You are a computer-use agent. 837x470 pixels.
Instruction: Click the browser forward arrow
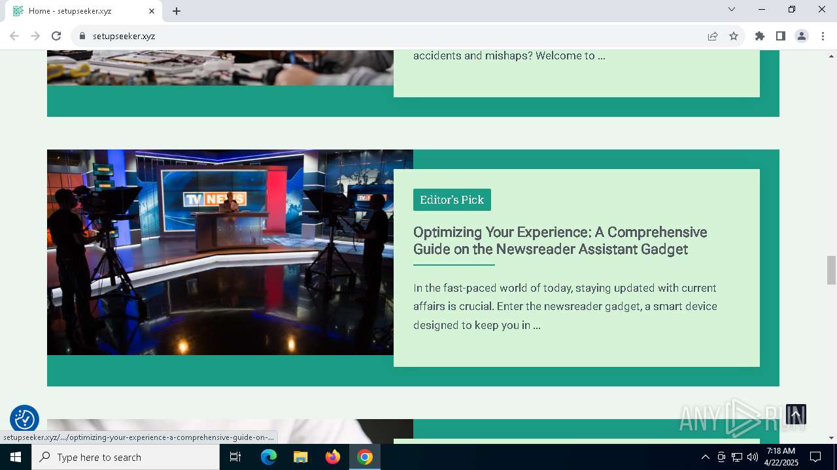click(35, 36)
